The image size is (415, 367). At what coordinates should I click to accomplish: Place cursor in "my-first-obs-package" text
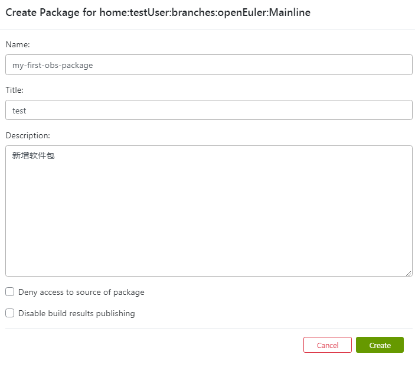tap(53, 65)
